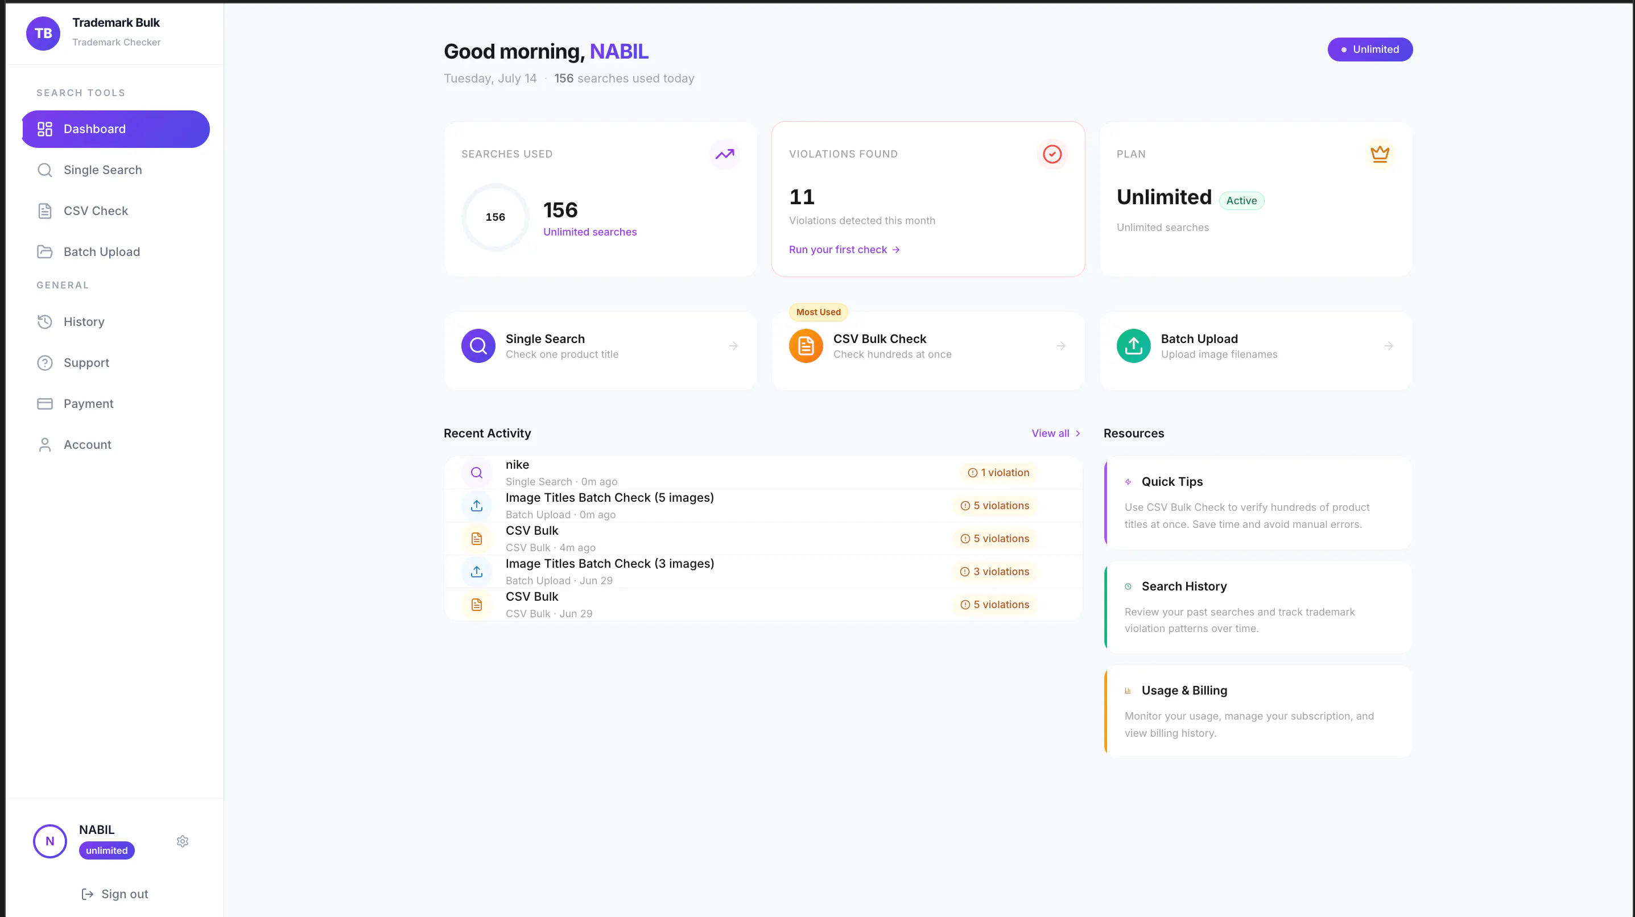Open the Search History resource card
Image resolution: width=1635 pixels, height=917 pixels.
tap(1258, 608)
